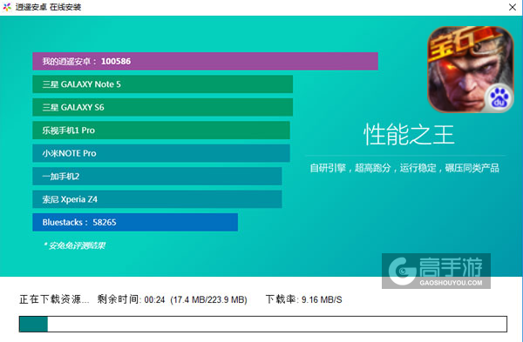
Task: Click the 性能之王 heading
Action: (409, 135)
